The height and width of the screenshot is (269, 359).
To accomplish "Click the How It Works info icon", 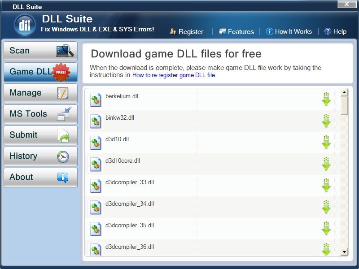I will coord(270,31).
